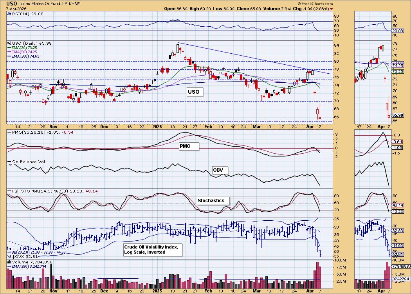
Task: Click the -0.54 PMO signal tag
Action: [x=398, y=142]
